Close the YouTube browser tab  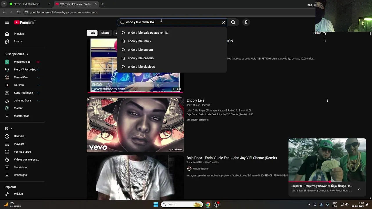click(x=95, y=4)
